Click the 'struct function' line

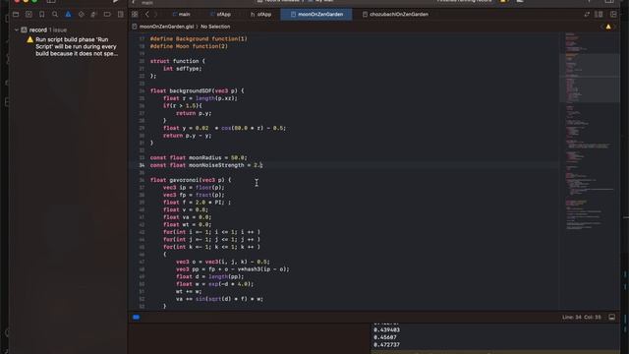(177, 61)
